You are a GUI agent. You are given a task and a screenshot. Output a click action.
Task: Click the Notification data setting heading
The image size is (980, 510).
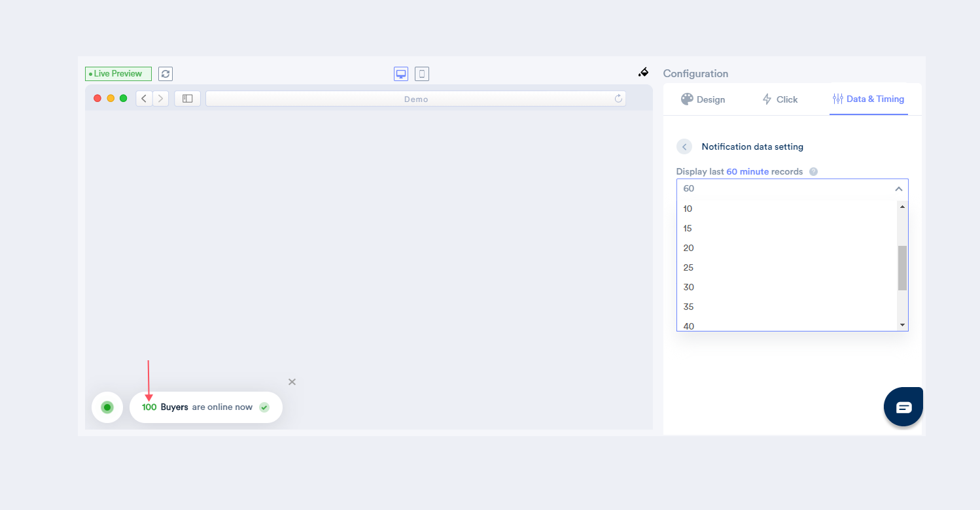[x=752, y=147]
